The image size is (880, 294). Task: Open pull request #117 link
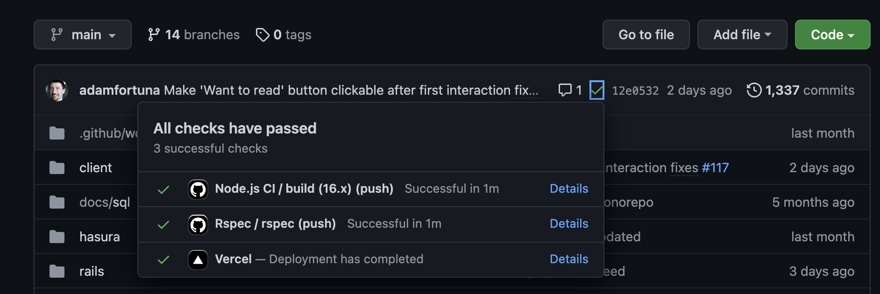715,168
